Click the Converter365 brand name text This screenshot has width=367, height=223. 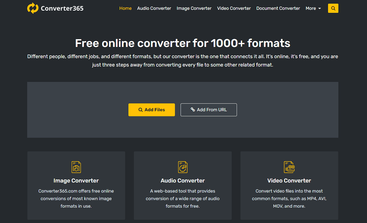pyautogui.click(x=62, y=8)
